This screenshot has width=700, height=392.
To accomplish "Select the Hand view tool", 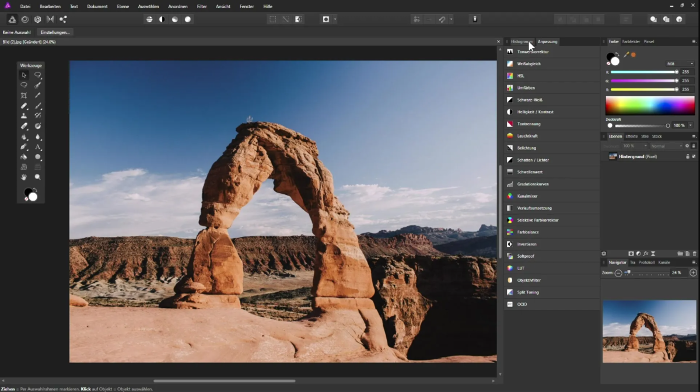I will pyautogui.click(x=24, y=177).
